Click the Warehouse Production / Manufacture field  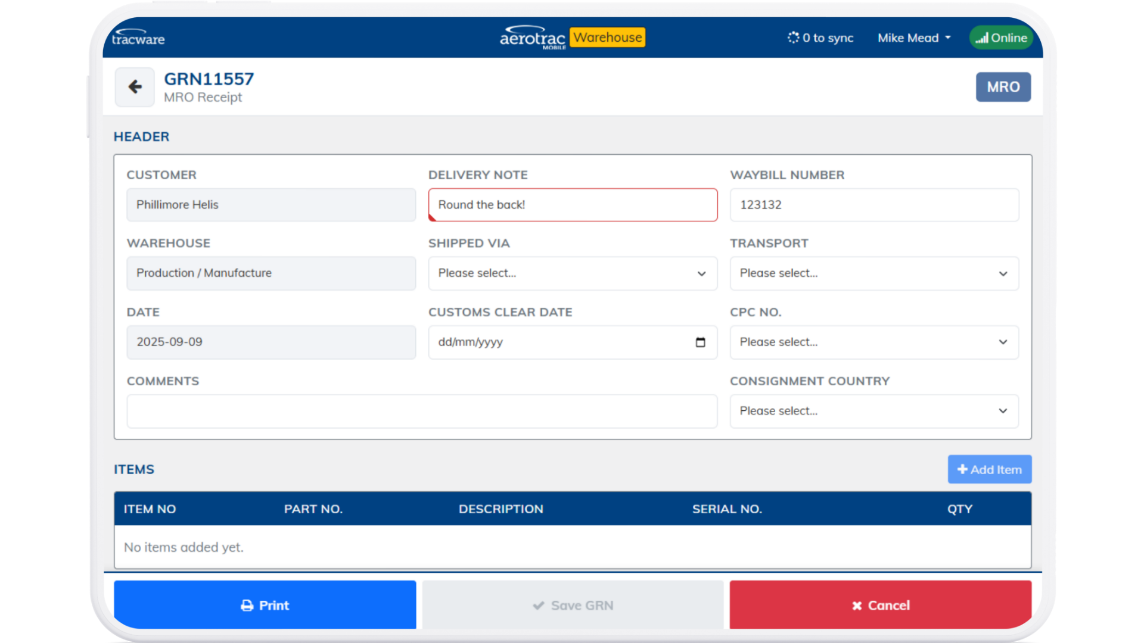271,273
